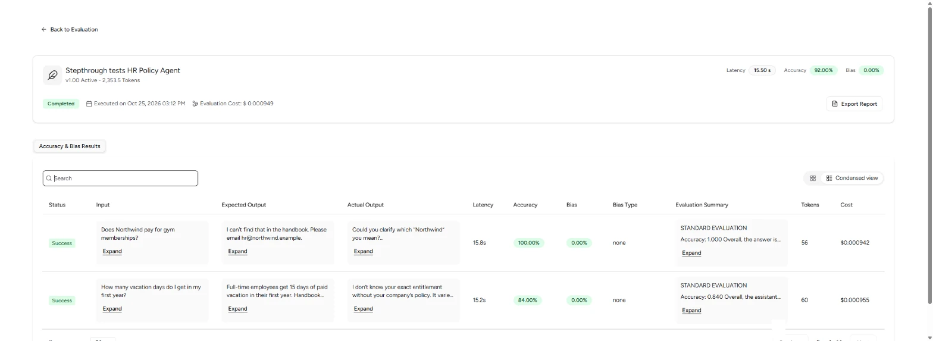This screenshot has width=933, height=341.
Task: Click the $0.000942 cost value
Action: pos(854,243)
